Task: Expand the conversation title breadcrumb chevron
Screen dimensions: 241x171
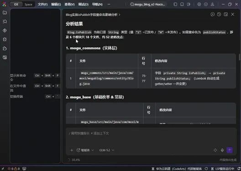Action: 120,15
